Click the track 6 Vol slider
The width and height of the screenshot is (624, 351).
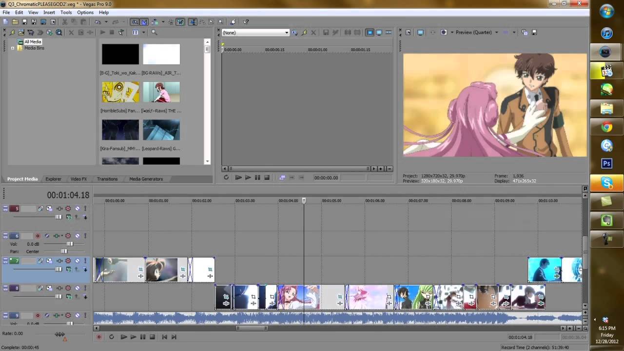(70, 244)
